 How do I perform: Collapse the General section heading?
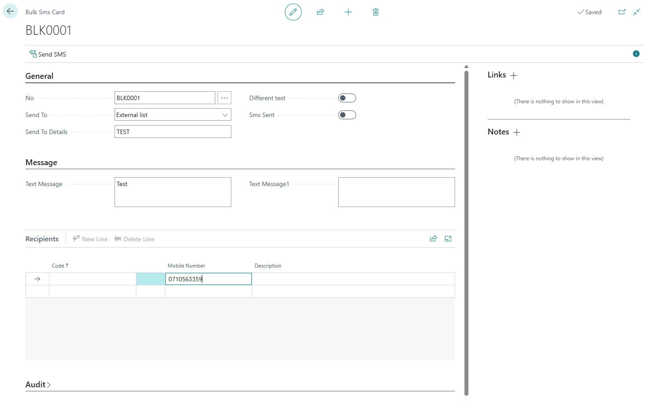pos(39,76)
